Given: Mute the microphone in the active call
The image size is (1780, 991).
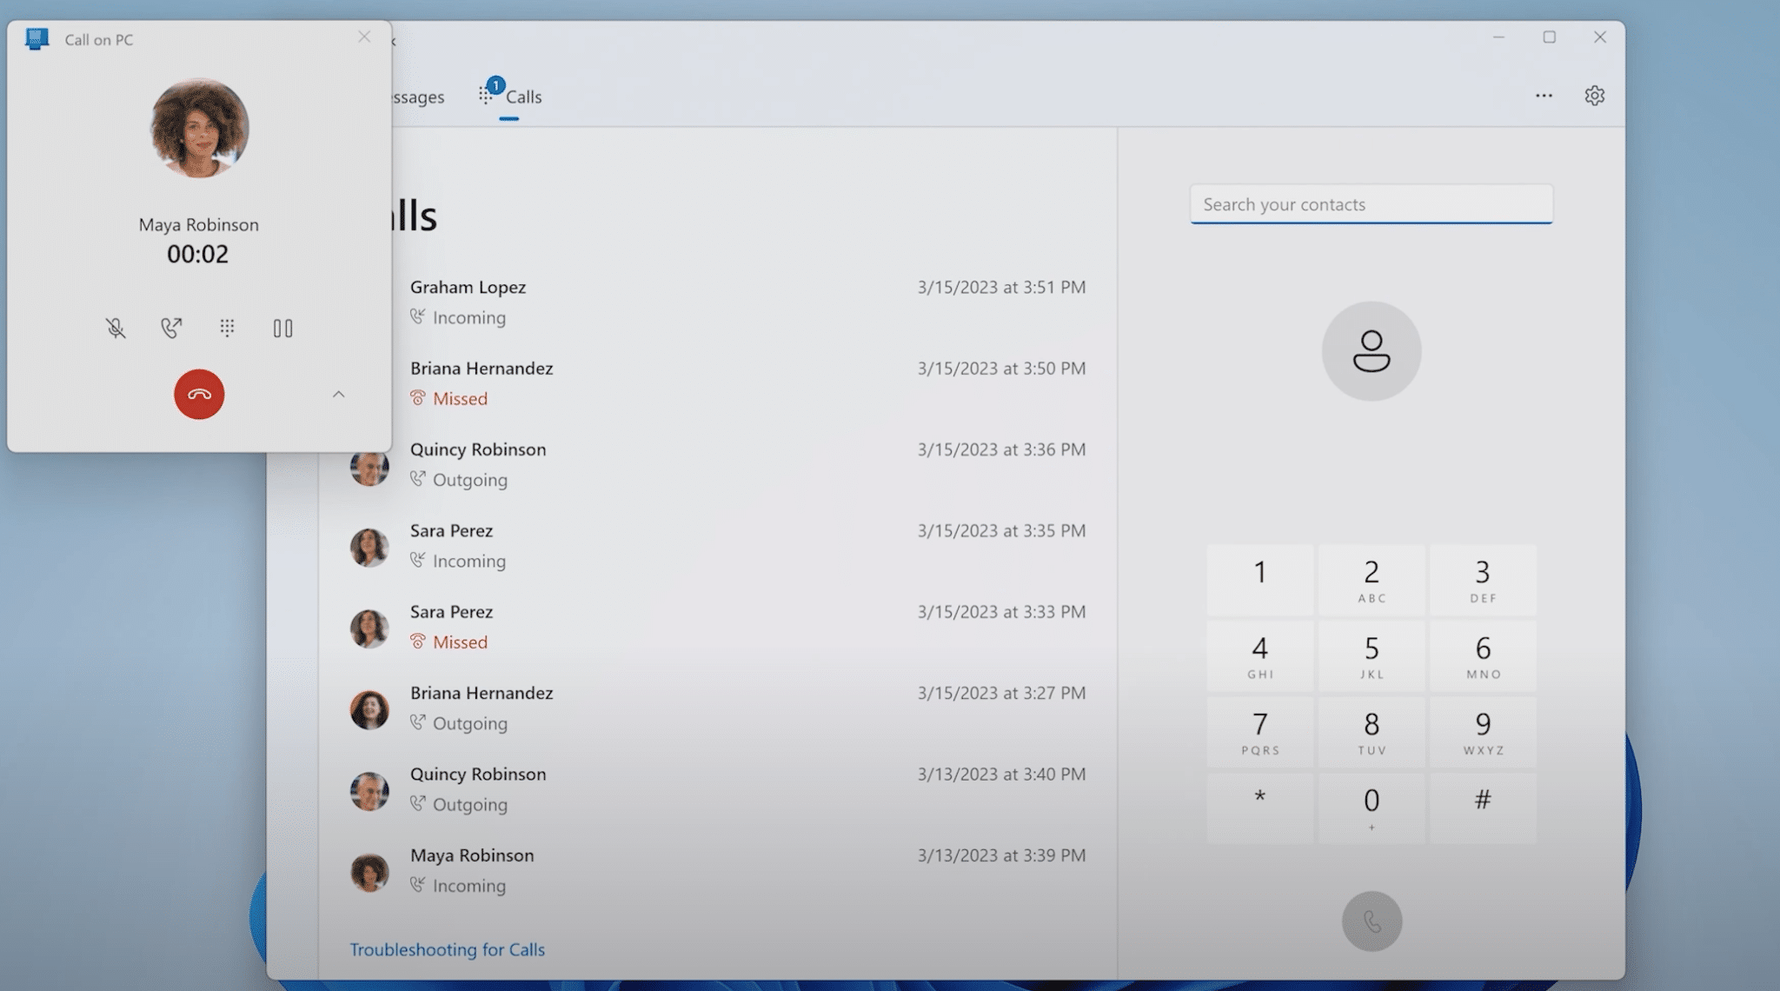Looking at the screenshot, I should click(x=116, y=329).
